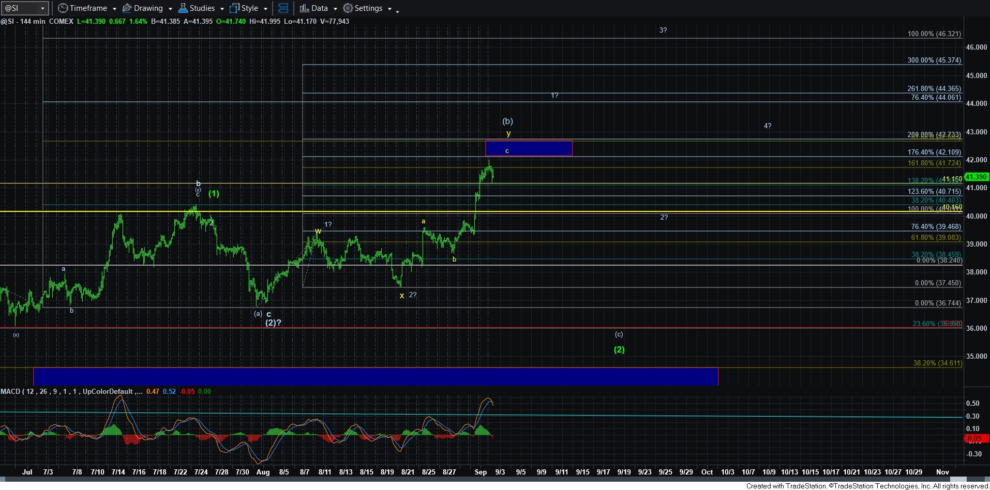
Task: Expand the Settings dropdown arrow
Action: click(x=389, y=9)
